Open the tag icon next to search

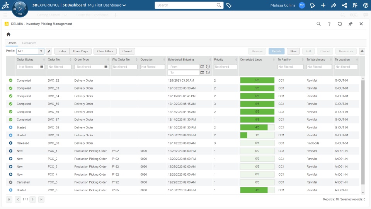(229, 5)
